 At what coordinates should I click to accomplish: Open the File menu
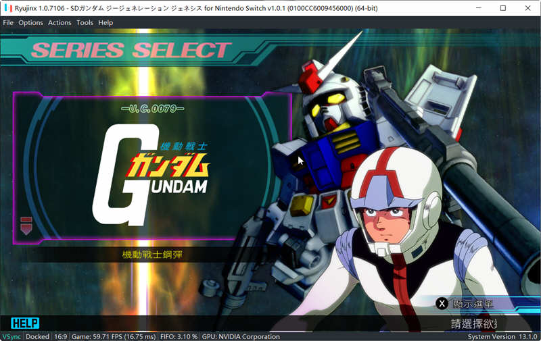click(x=8, y=23)
